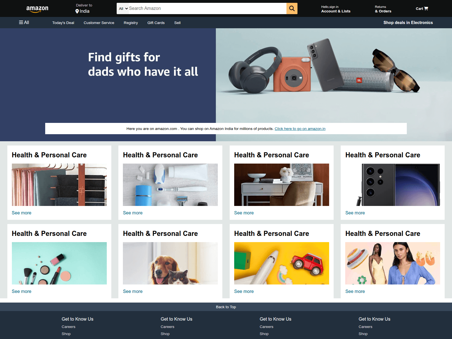
Task: Open the hamburger All menu
Action: (x=24, y=23)
